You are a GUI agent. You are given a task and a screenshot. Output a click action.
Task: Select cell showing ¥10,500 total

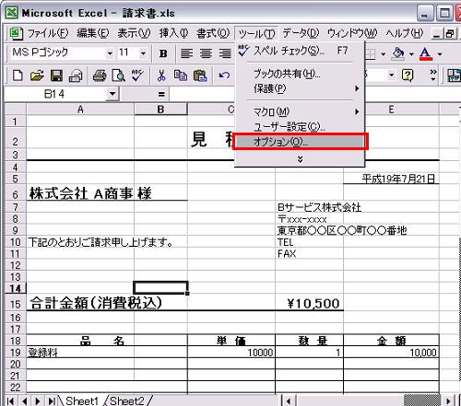[x=309, y=303]
